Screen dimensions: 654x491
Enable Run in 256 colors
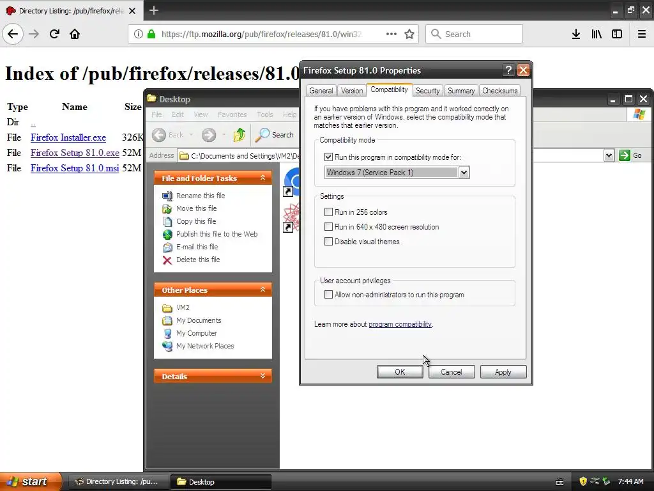pos(329,212)
